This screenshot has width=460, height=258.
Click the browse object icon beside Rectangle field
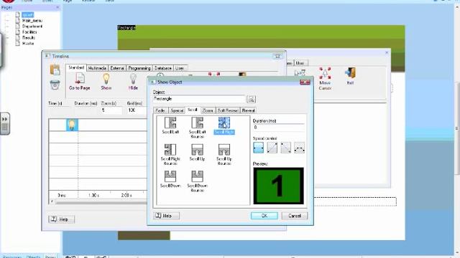(251, 99)
